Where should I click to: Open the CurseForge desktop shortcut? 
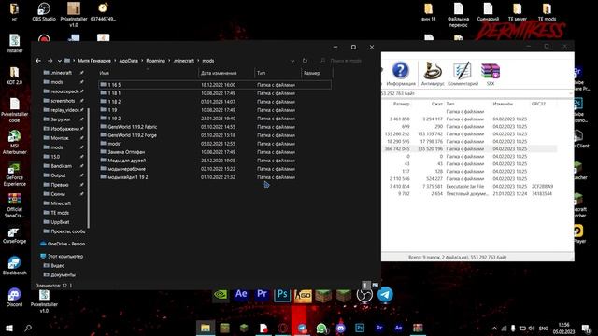(15, 235)
